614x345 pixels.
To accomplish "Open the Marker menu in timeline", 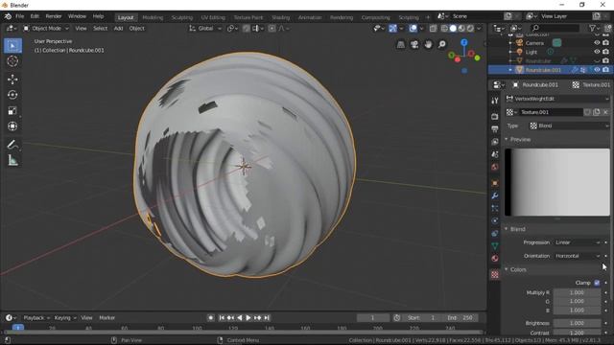I will 106,317.
